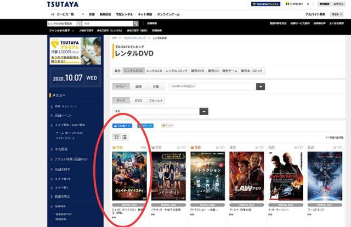Click the TOP breadcrumb link

pyautogui.click(x=115, y=38)
